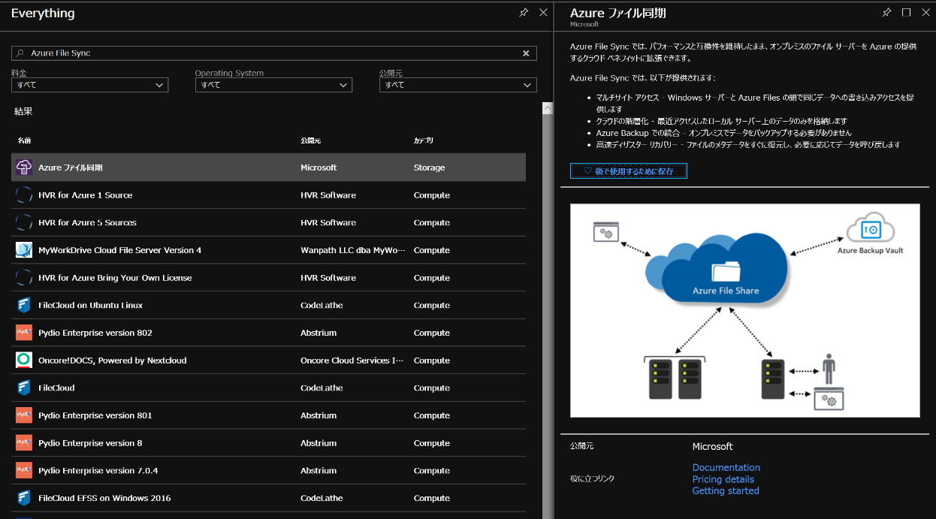Clear the search box with X
The image size is (936, 519).
click(526, 53)
